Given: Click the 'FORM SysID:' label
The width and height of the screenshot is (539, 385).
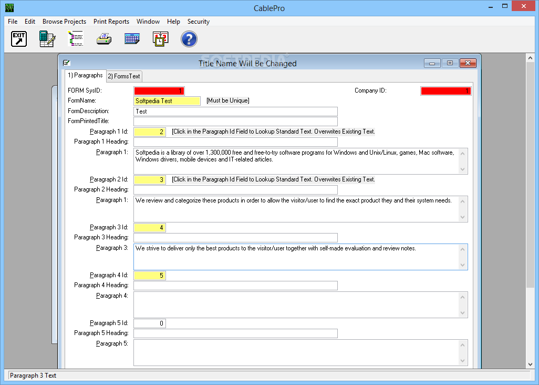Looking at the screenshot, I should pos(85,90).
